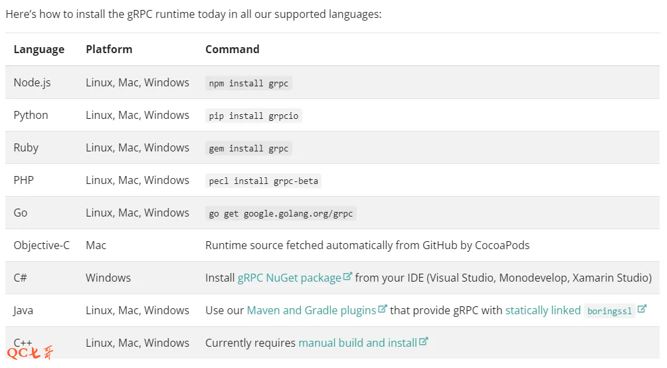This screenshot has height=368, width=667.
Task: Click the Language column header
Action: 39,49
